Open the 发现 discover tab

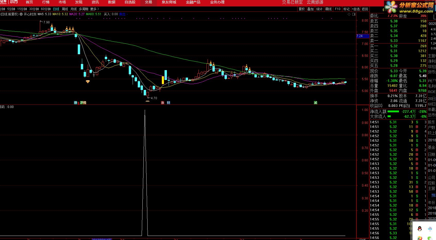(79, 2)
